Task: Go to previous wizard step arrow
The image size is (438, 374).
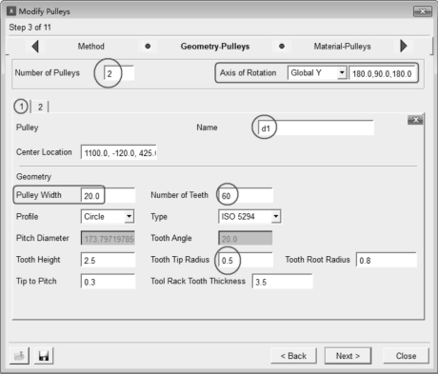Action: coord(35,47)
